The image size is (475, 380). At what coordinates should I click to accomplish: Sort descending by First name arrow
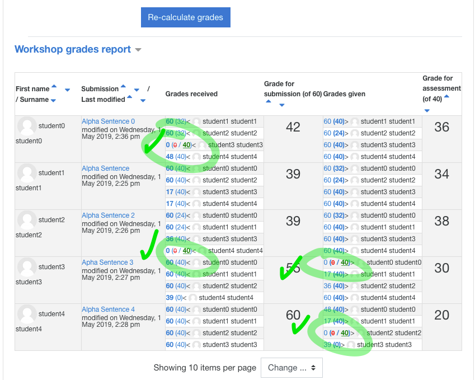tap(67, 90)
